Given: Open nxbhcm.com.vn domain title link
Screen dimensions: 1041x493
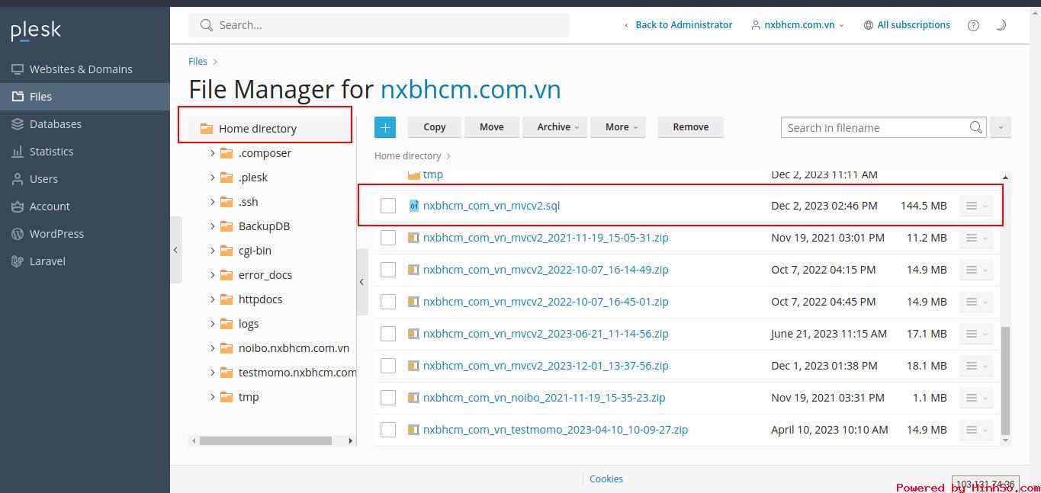Looking at the screenshot, I should pyautogui.click(x=471, y=89).
